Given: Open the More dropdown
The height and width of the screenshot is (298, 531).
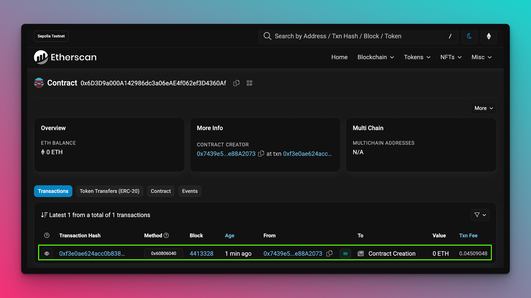Looking at the screenshot, I should click(x=483, y=108).
